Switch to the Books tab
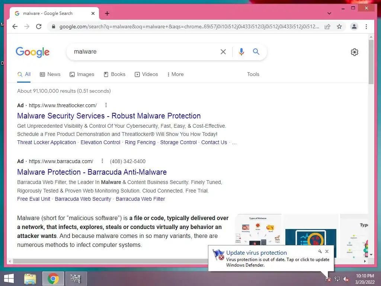The height and width of the screenshot is (286, 381). pyautogui.click(x=115, y=74)
